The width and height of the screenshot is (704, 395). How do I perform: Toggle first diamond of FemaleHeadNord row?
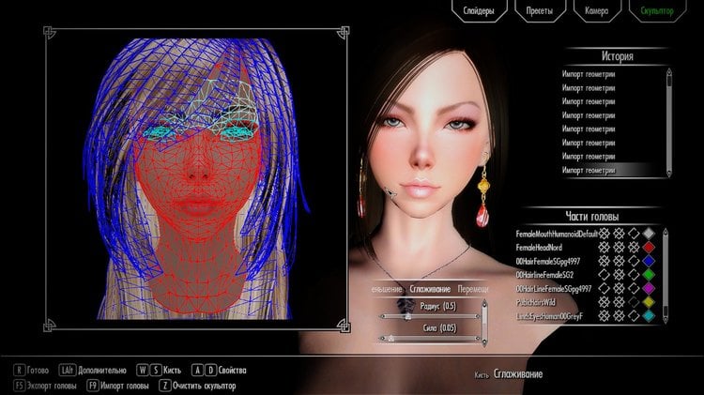(x=605, y=248)
